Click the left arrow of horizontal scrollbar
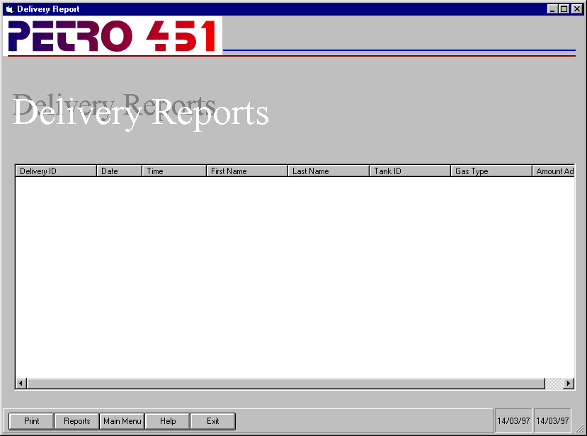The width and height of the screenshot is (587, 436). click(x=21, y=383)
